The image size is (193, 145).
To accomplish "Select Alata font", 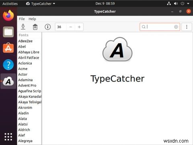I will (x=29, y=119).
